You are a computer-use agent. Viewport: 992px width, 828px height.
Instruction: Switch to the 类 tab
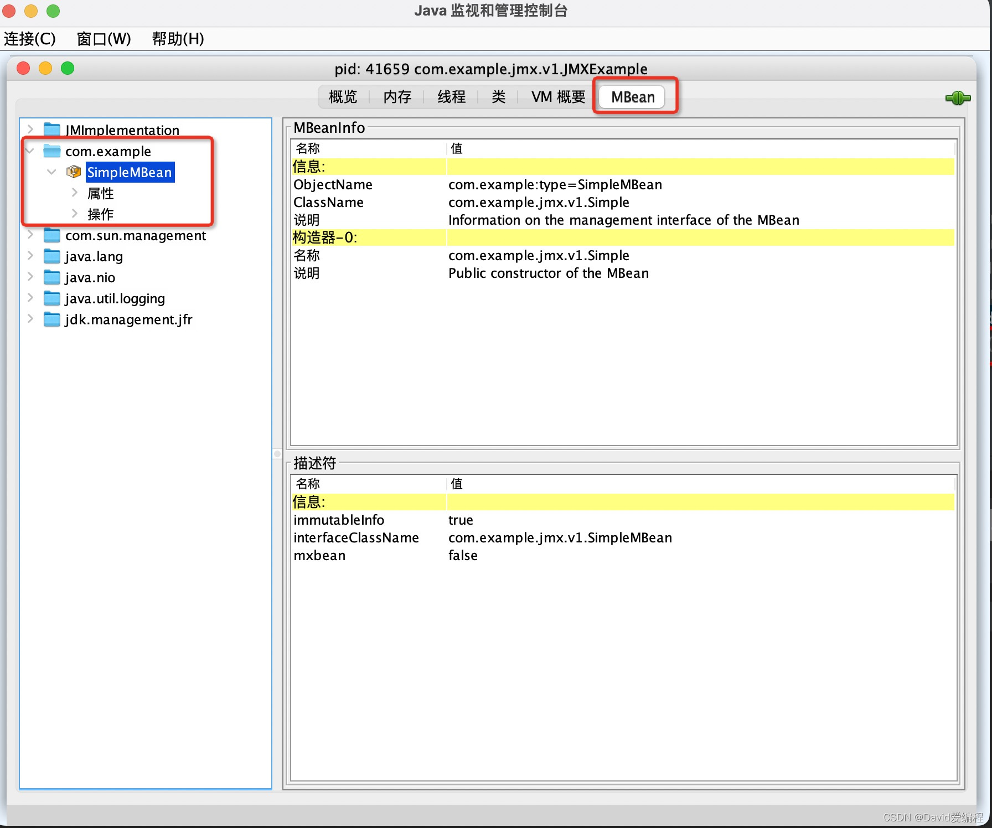(498, 97)
